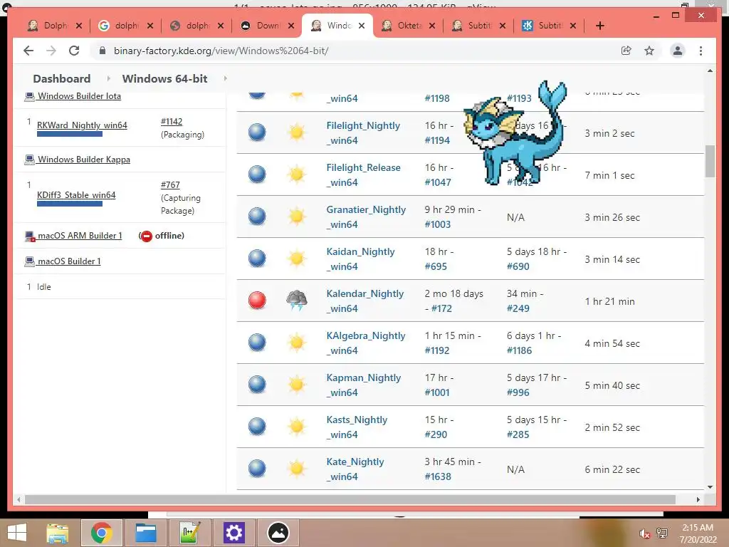Image resolution: width=729 pixels, height=547 pixels.
Task: Click the Chrome icon in the taskbar
Action: tap(102, 533)
